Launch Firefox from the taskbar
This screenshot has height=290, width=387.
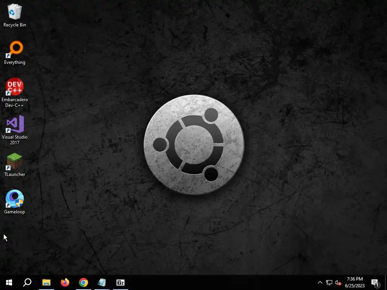tap(65, 282)
